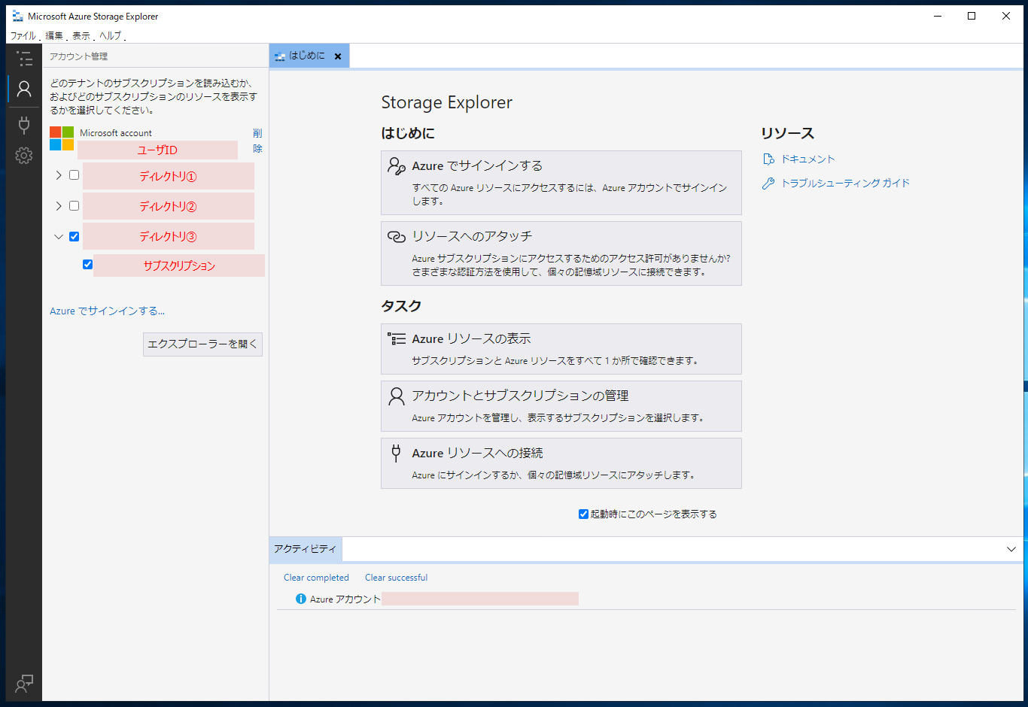Screen dimensions: 1028x707
Task: Select the アクティビティ tab
Action: 305,549
